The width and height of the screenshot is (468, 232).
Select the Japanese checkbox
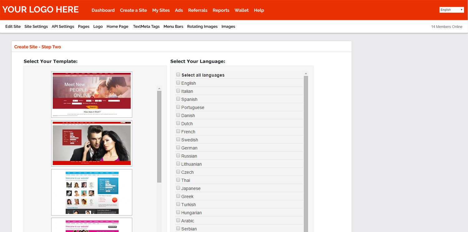point(178,188)
